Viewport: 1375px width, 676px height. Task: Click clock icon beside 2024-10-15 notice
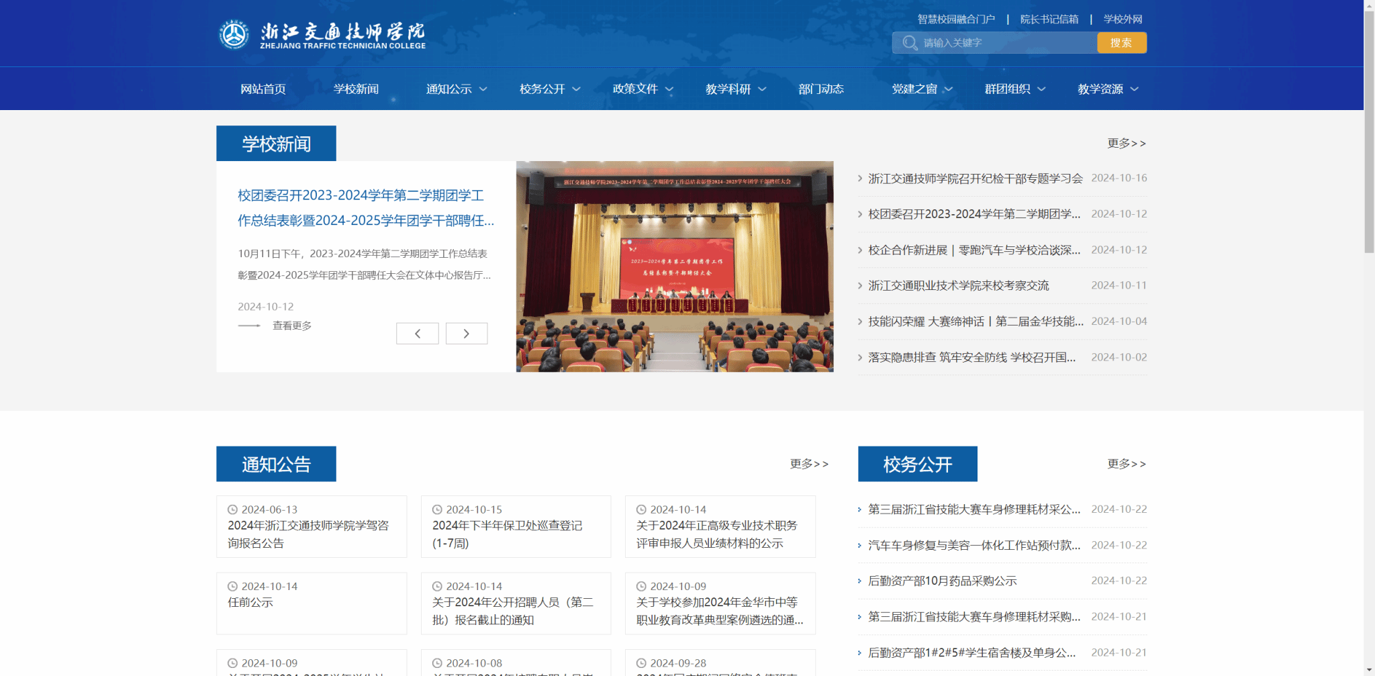(x=437, y=510)
